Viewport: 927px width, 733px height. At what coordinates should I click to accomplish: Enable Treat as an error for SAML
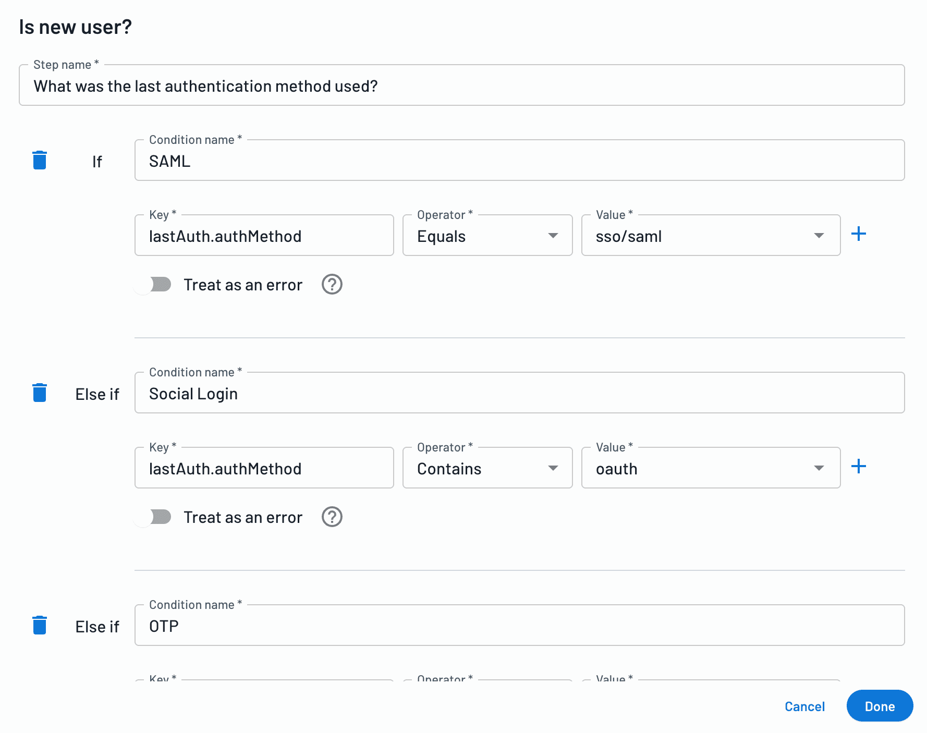[x=157, y=284]
